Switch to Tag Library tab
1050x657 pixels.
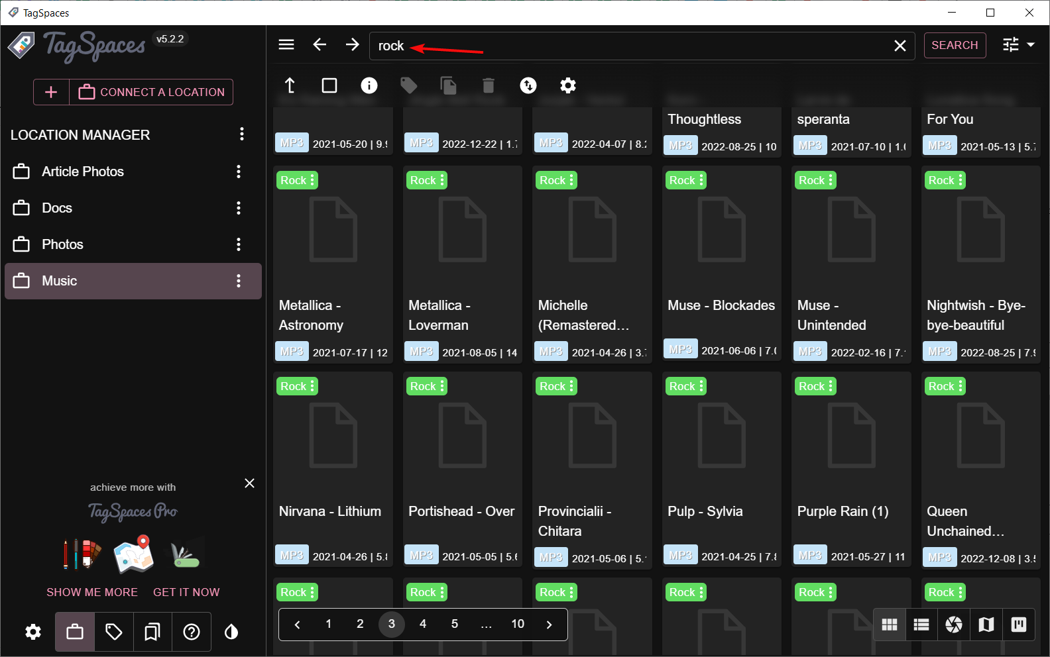pyautogui.click(x=114, y=632)
